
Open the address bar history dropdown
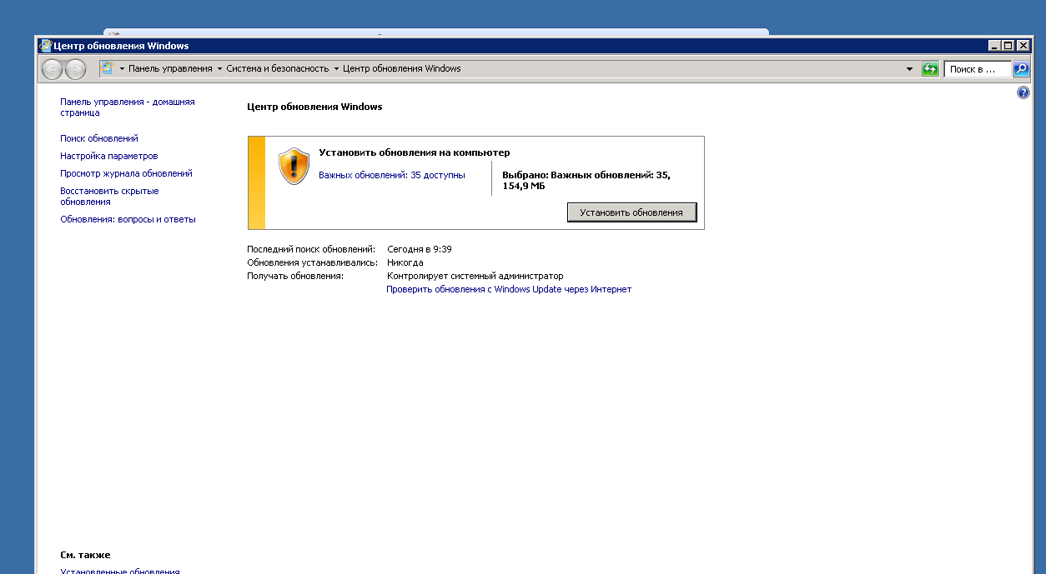click(909, 69)
